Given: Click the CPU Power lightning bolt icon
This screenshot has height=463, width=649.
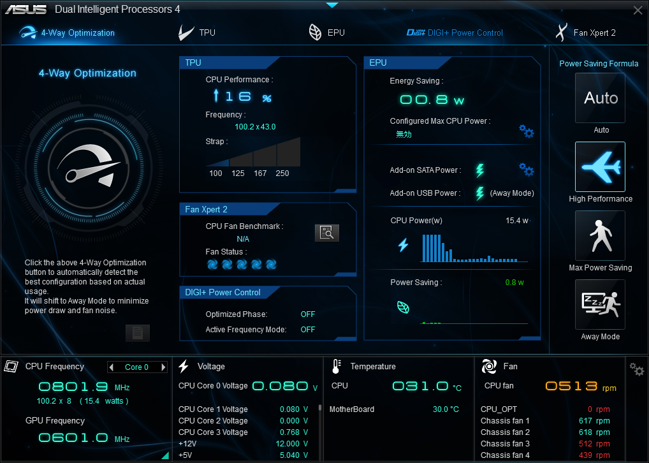Looking at the screenshot, I should 404,245.
